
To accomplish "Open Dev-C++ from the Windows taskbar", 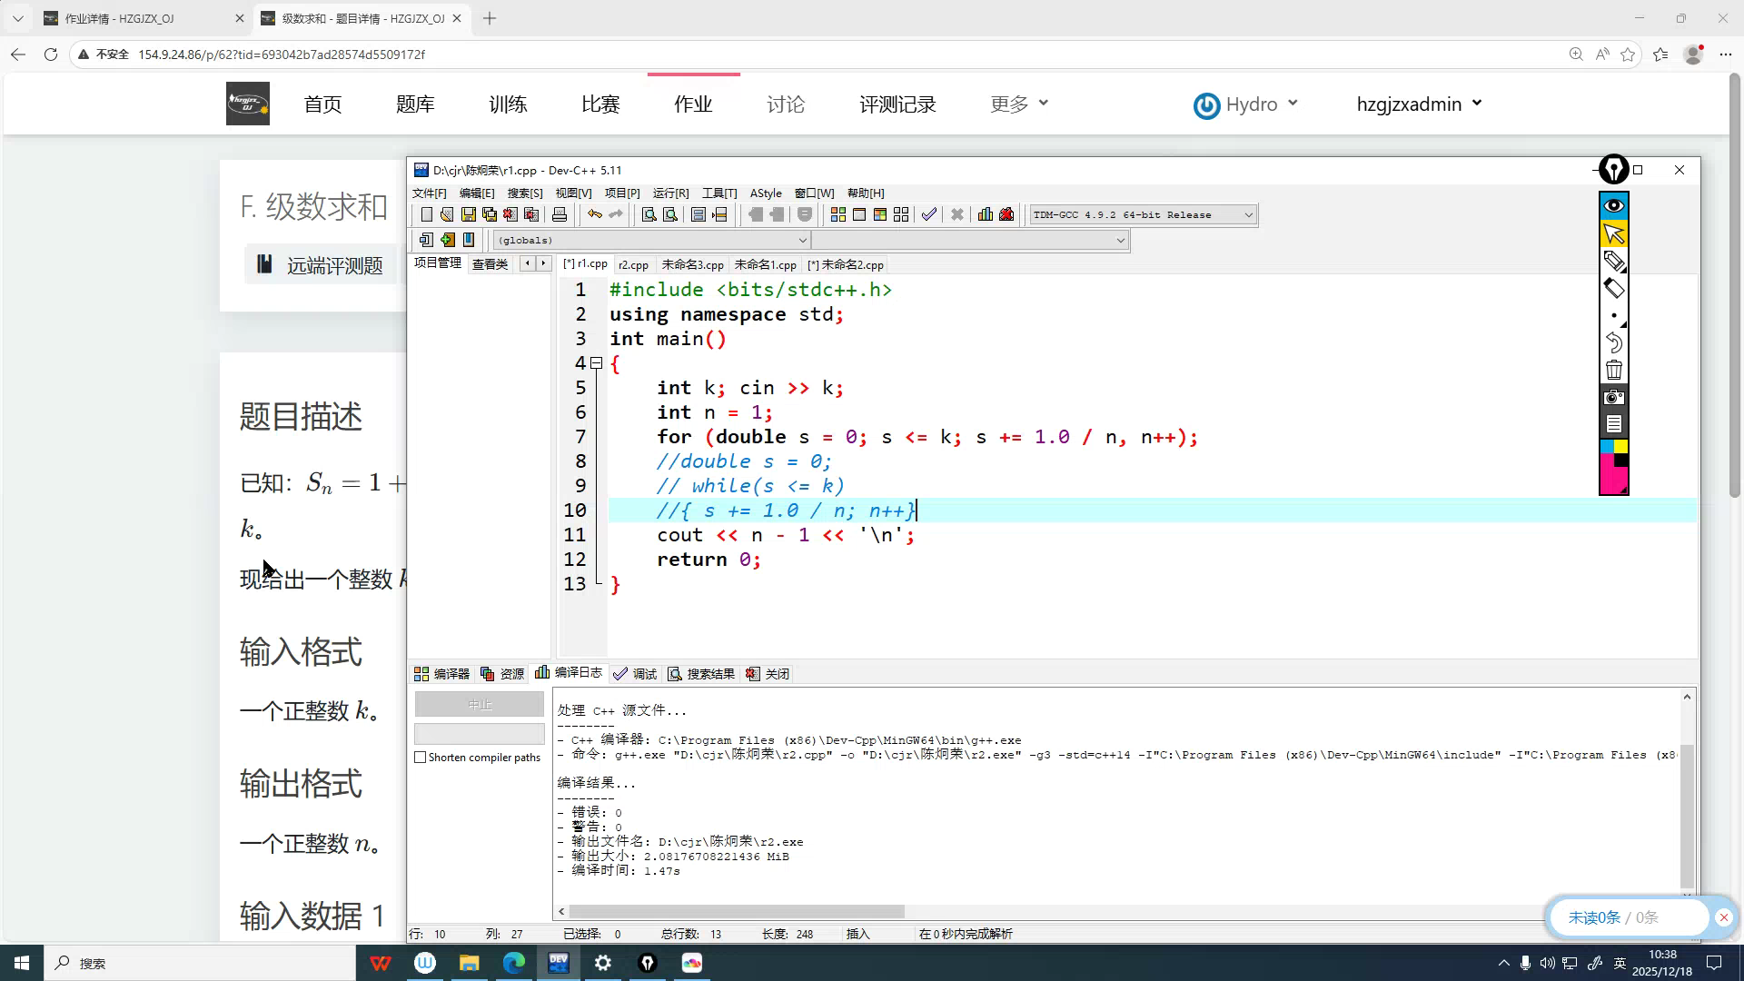I will 559,963.
